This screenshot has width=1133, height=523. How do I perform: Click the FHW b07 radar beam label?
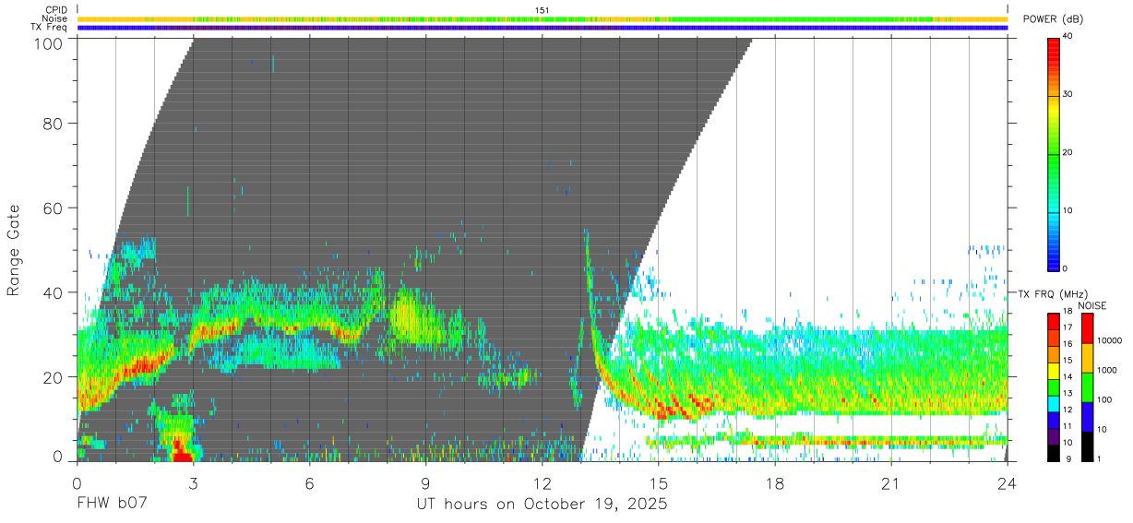coord(112,505)
